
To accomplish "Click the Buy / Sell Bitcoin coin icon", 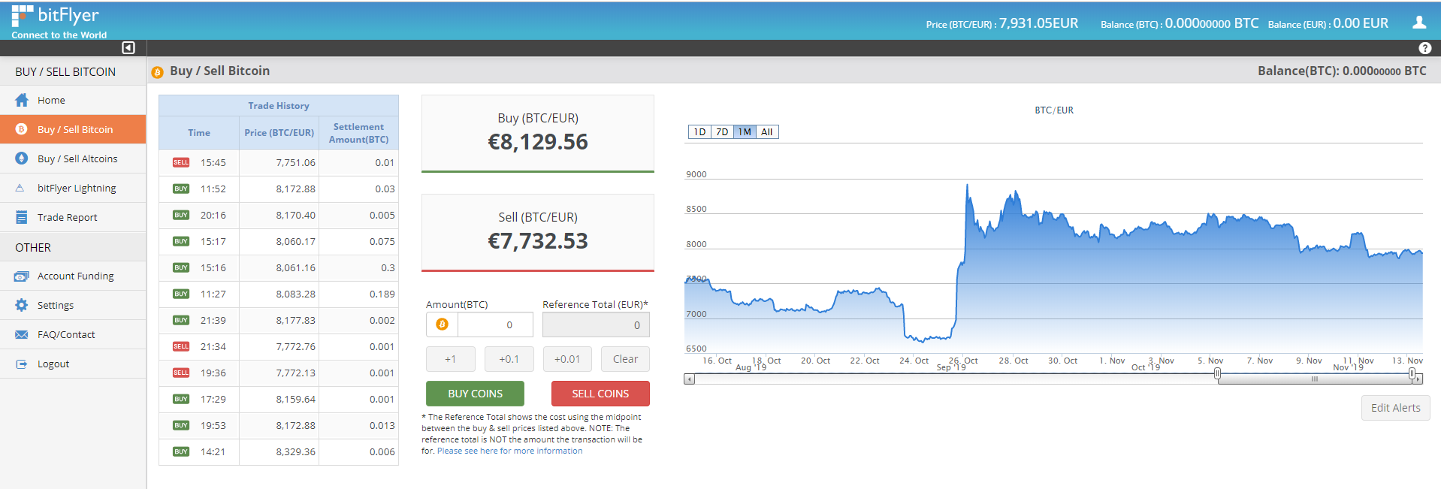I will [x=22, y=129].
